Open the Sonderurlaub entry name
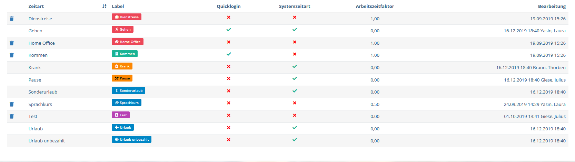Screen dimensions: 575x162 point(43,92)
